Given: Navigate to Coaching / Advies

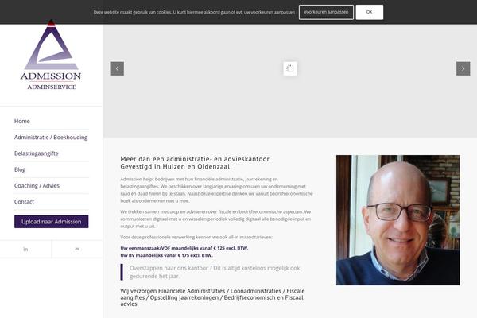Looking at the screenshot, I should coord(37,185).
